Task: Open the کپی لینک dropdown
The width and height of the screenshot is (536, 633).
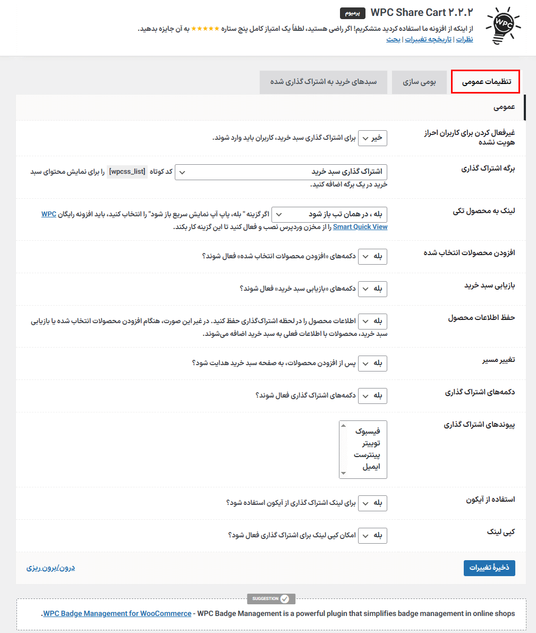Action: click(x=373, y=535)
